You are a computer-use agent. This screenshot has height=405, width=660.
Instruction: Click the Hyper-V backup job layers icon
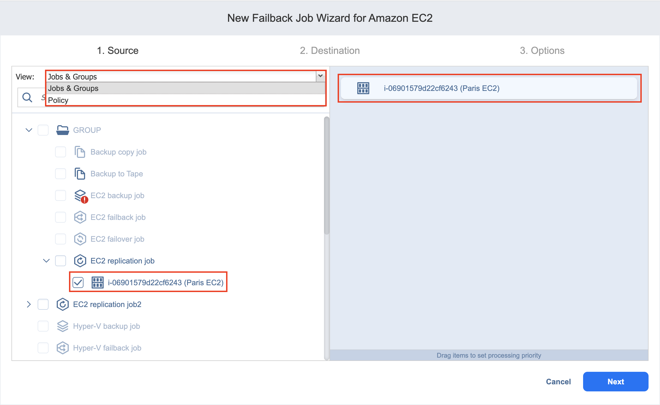tap(63, 326)
